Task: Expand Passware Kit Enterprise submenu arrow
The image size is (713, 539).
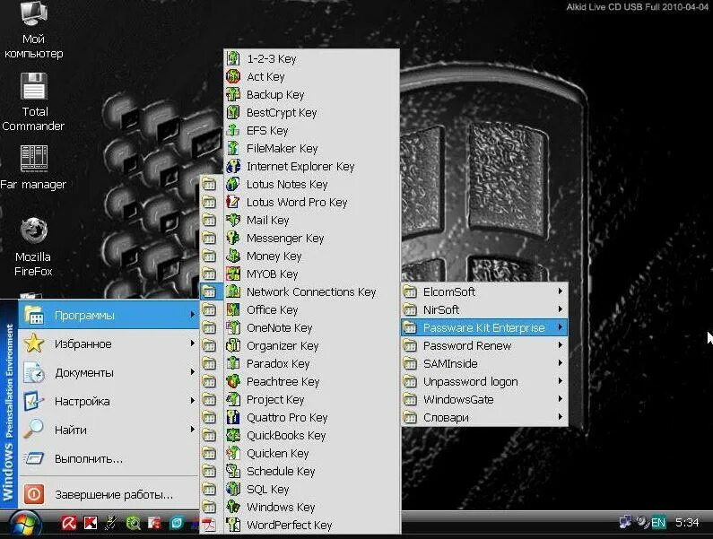Action: click(x=561, y=327)
